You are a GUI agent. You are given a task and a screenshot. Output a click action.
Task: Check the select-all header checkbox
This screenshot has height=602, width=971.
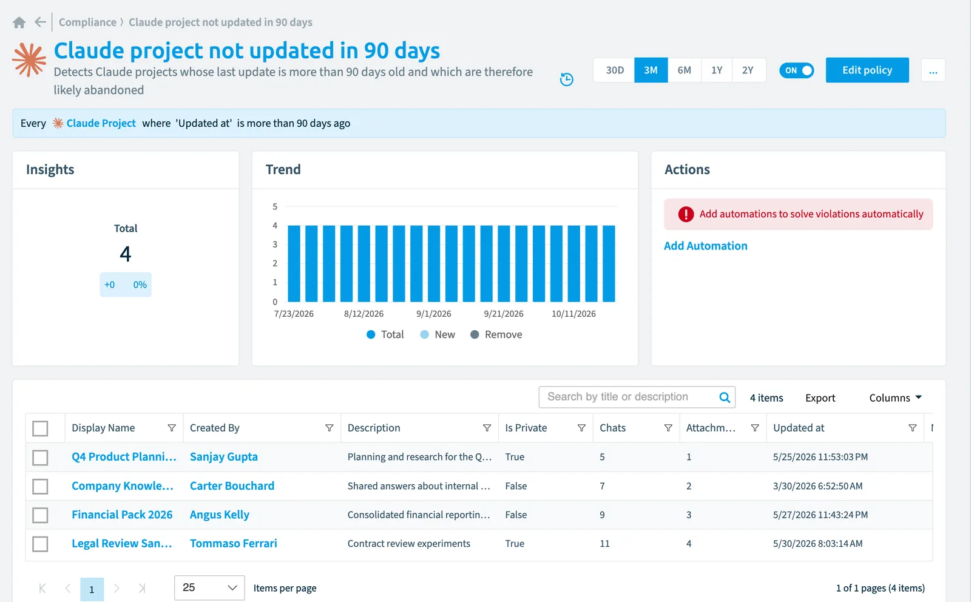(x=40, y=428)
